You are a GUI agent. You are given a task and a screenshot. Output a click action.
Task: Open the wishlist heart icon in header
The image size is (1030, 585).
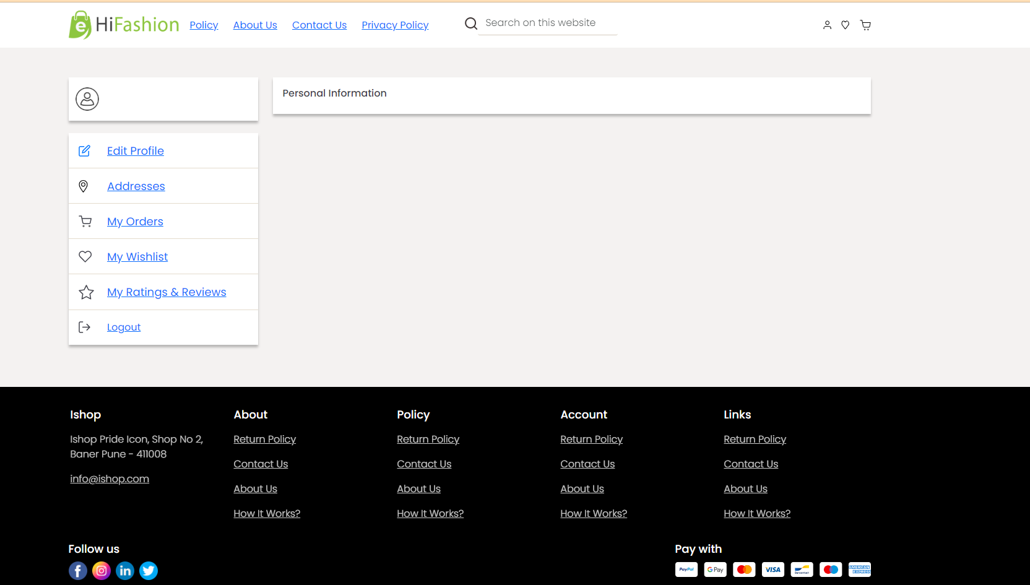pyautogui.click(x=845, y=25)
